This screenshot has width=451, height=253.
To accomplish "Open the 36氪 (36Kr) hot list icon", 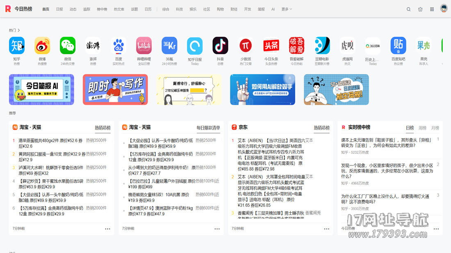I will coord(169,45).
